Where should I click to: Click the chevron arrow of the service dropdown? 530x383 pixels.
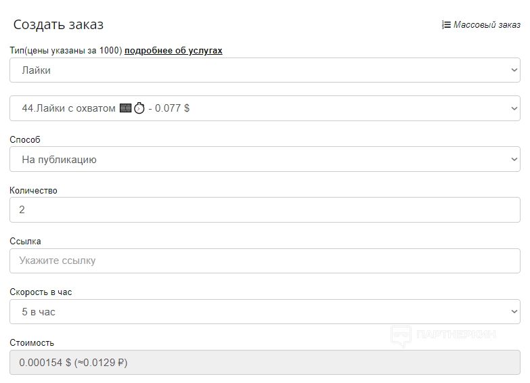pyautogui.click(x=514, y=108)
